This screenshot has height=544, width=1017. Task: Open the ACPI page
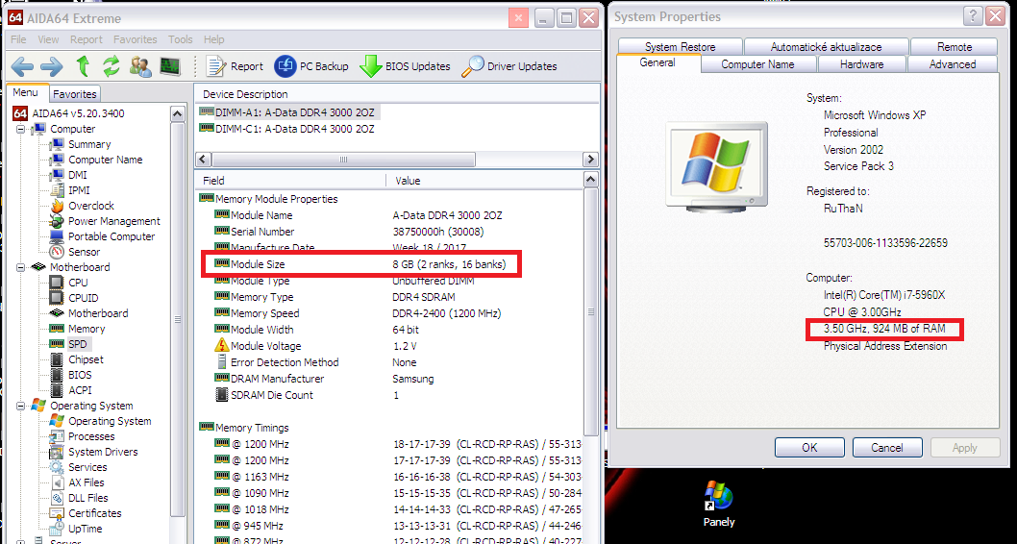[80, 390]
